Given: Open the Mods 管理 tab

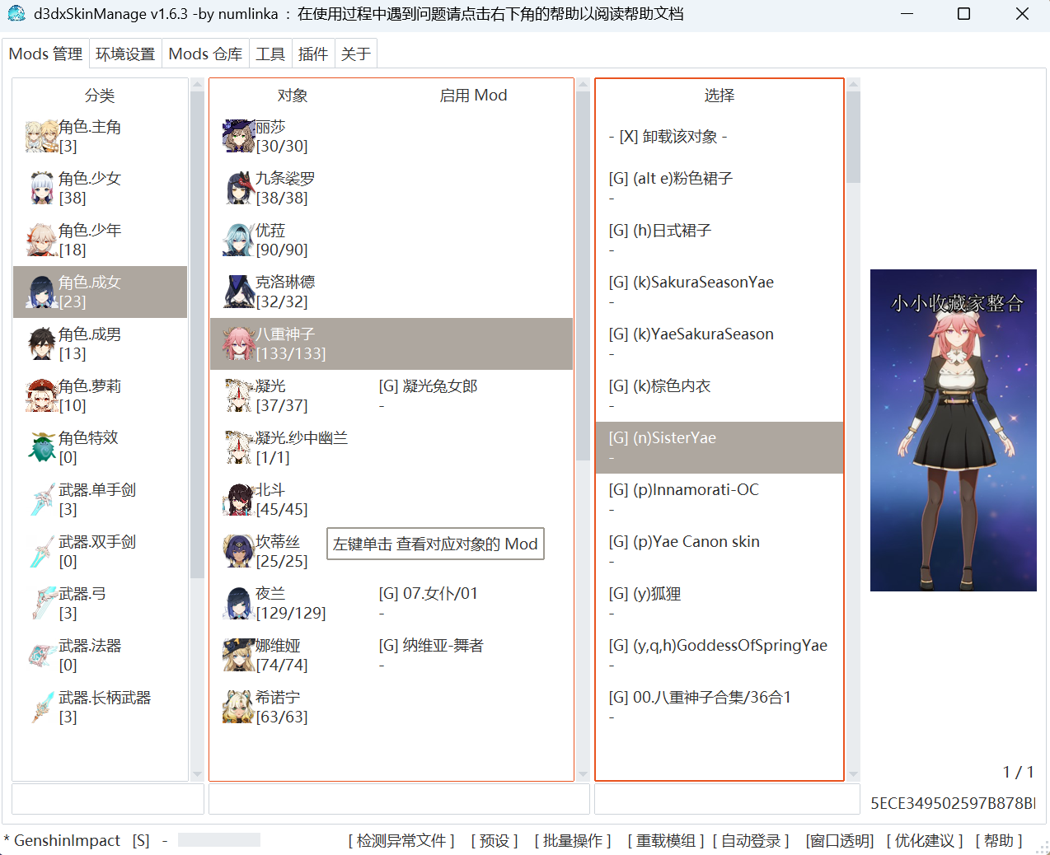Looking at the screenshot, I should 45,54.
